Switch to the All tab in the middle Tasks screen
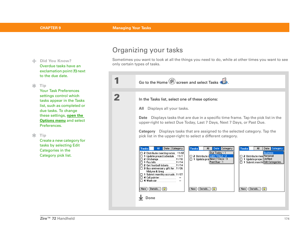The height and width of the screenshot is (234, 303). (208, 148)
